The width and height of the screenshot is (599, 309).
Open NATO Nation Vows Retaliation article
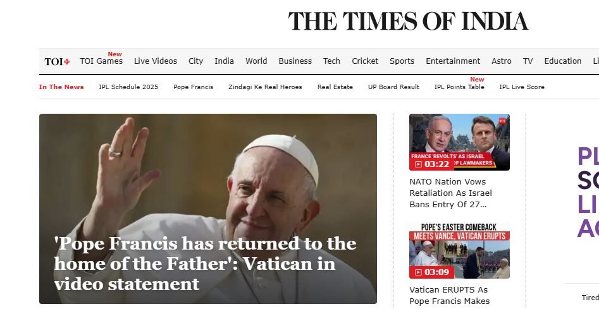coord(451,193)
